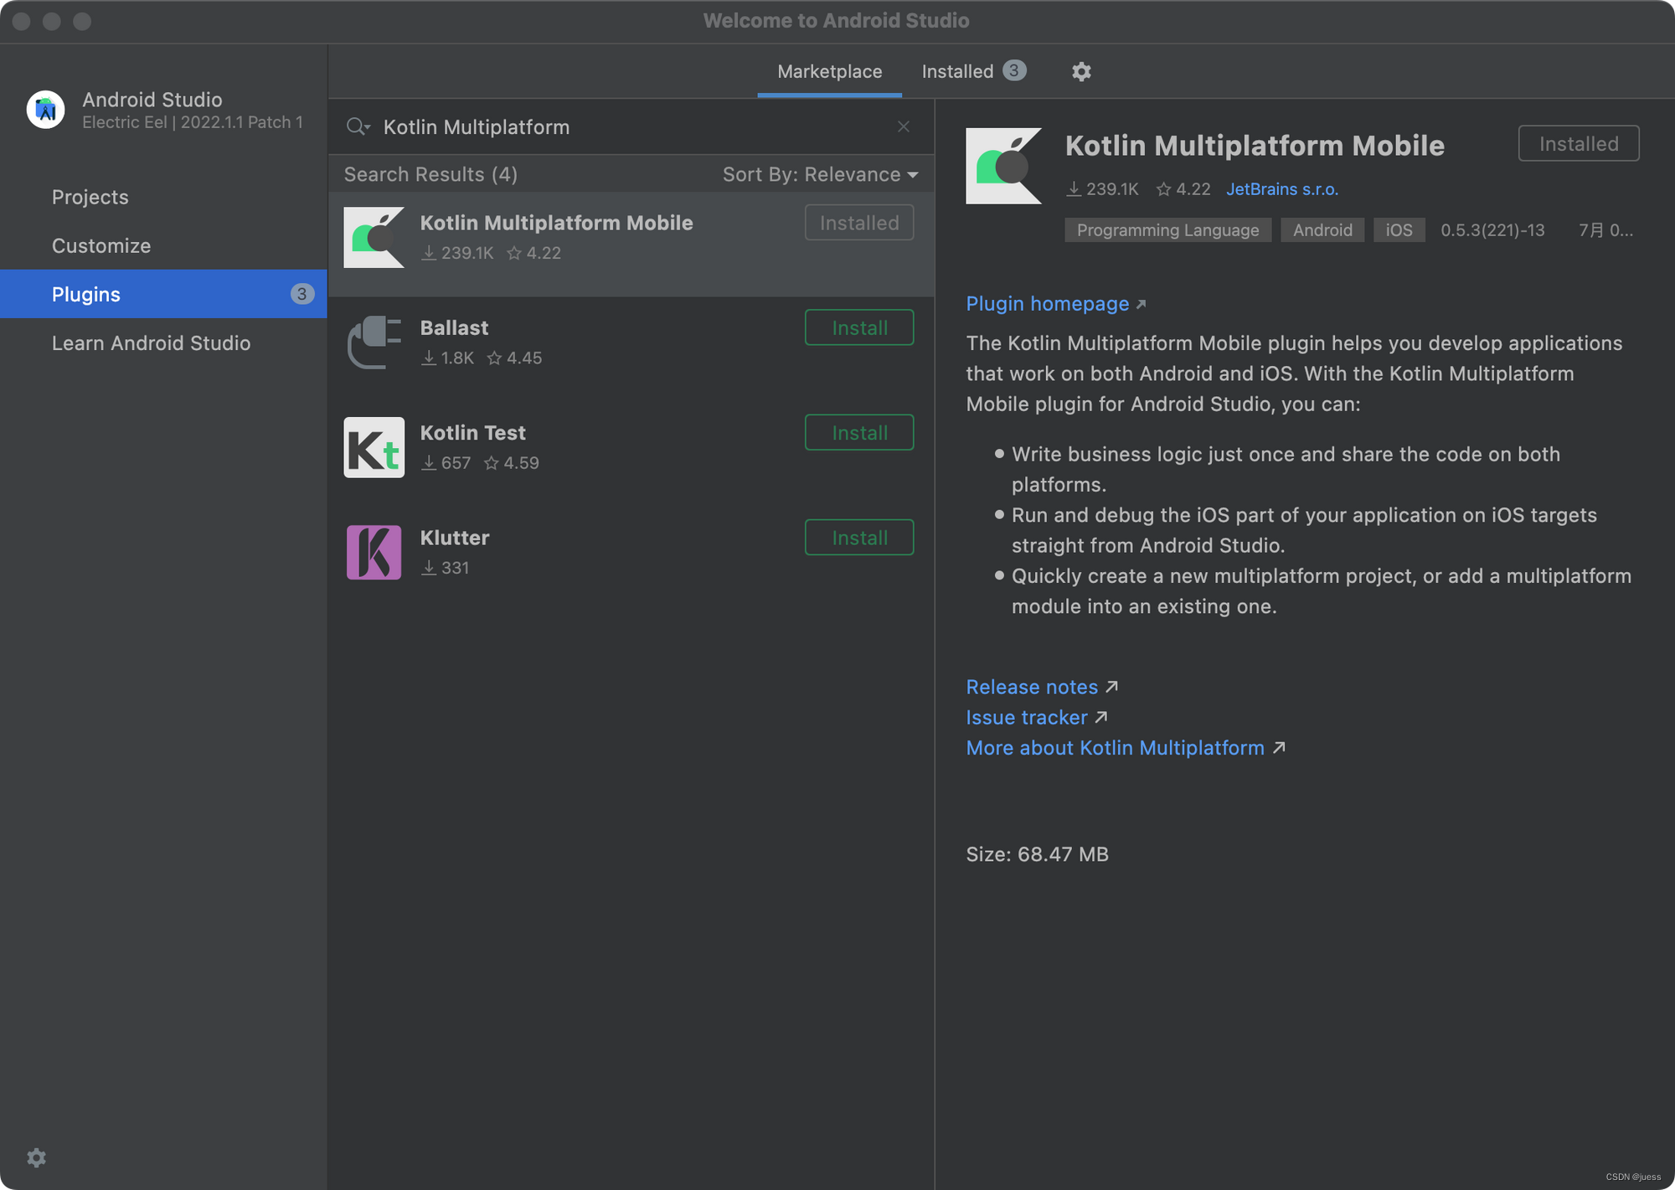
Task: Select the Marketplace tab
Action: pos(829,71)
